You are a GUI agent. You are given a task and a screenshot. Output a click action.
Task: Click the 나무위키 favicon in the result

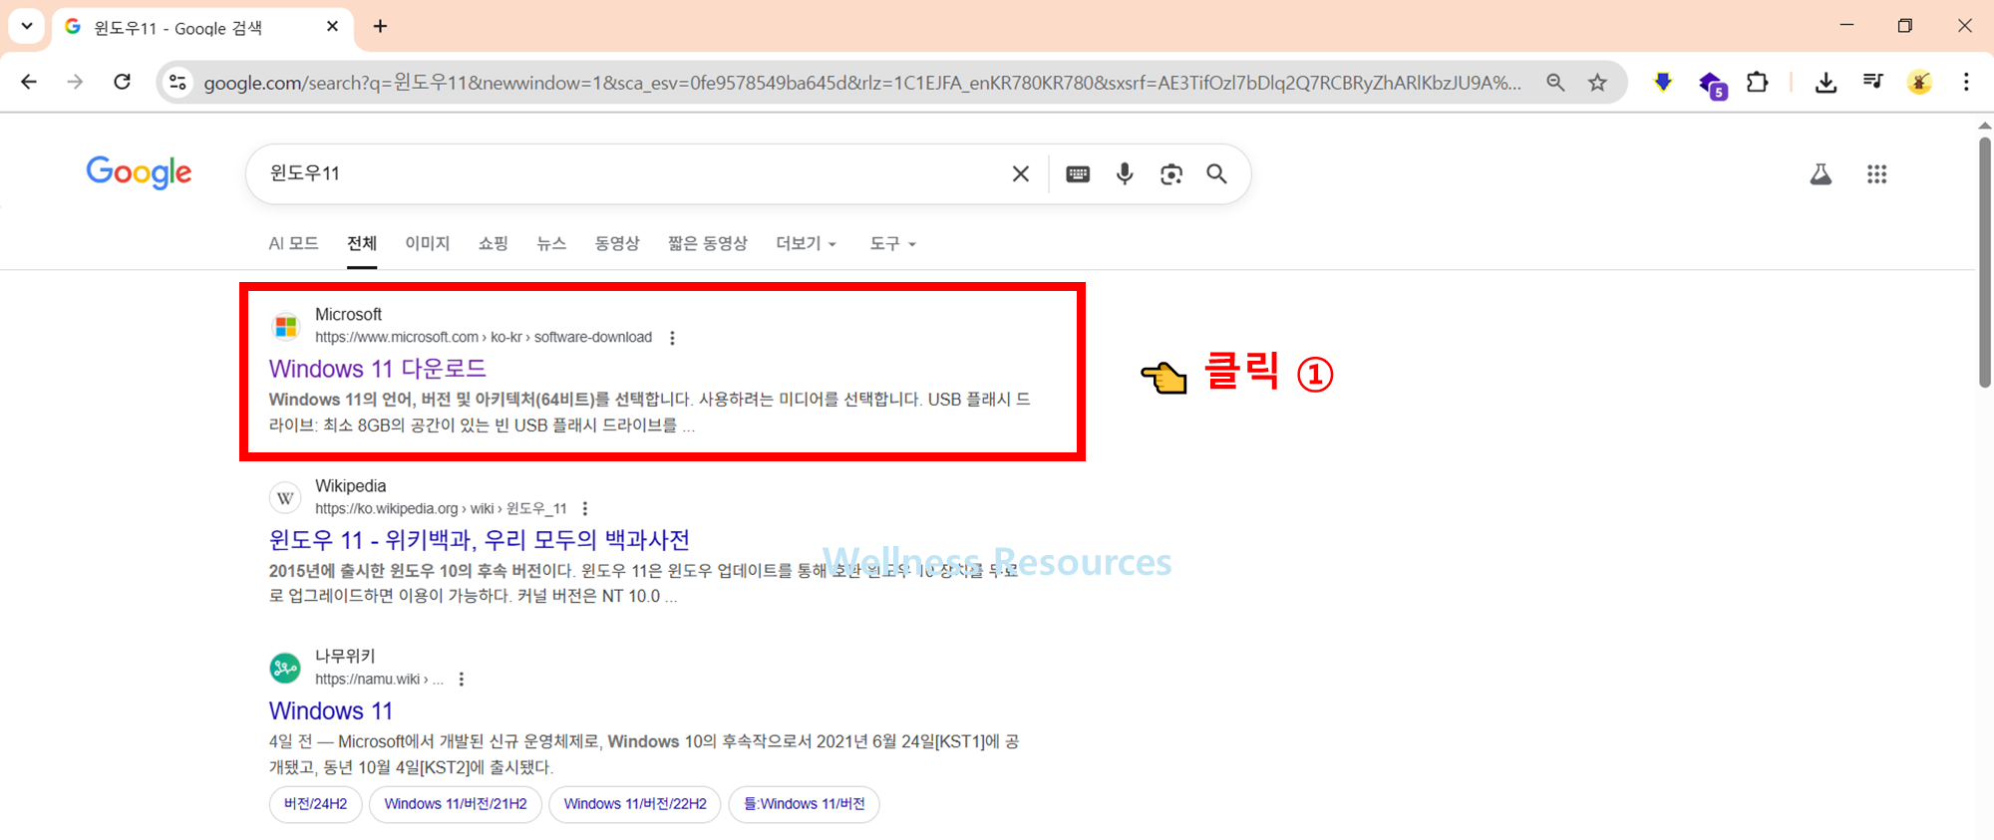(x=286, y=668)
